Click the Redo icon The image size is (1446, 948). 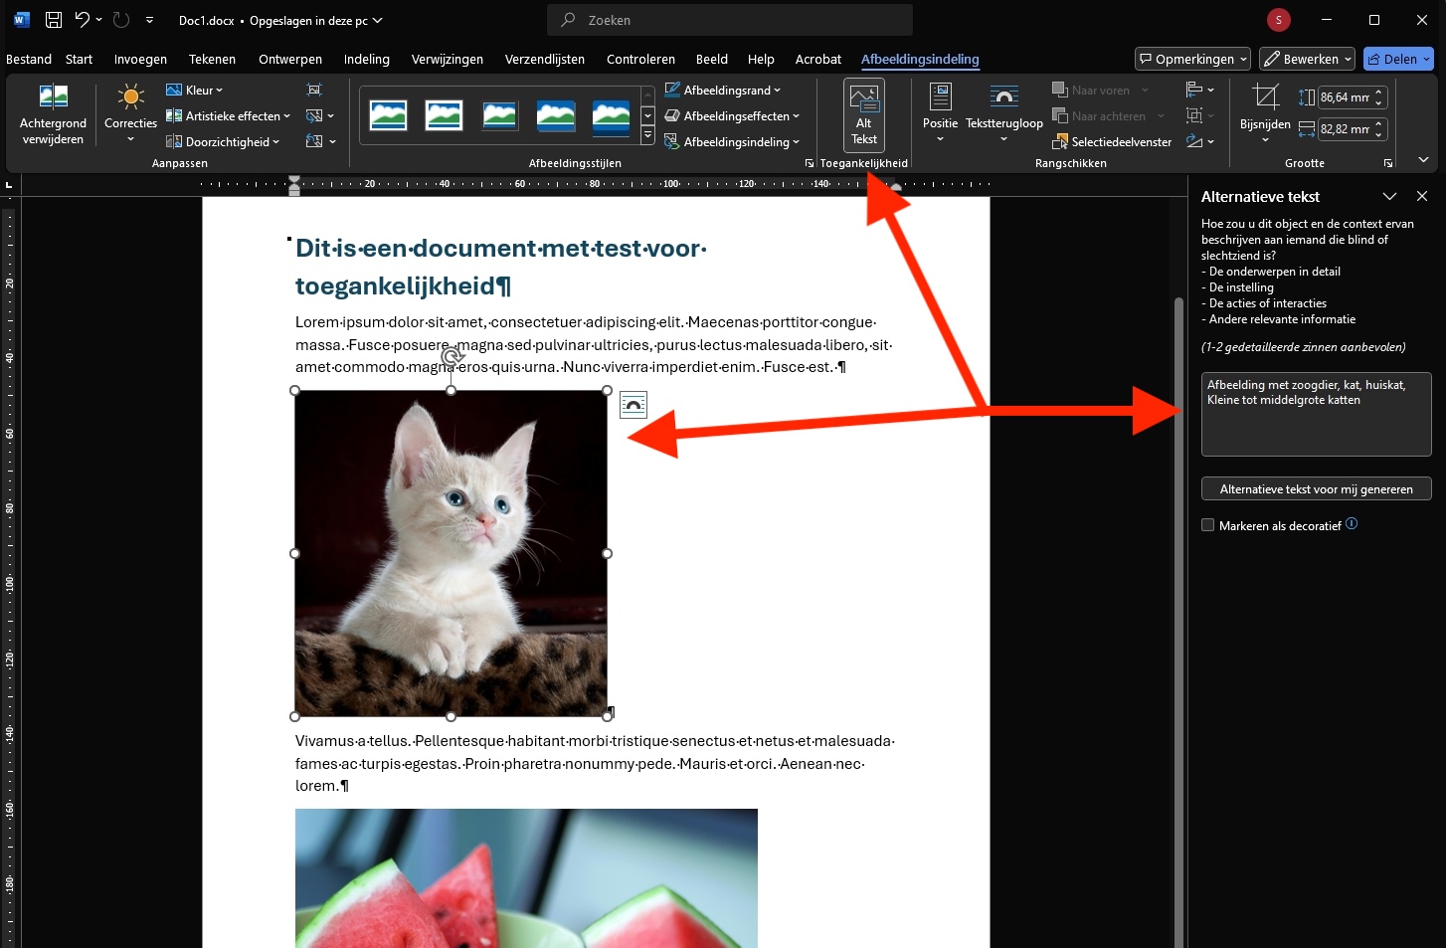[121, 20]
